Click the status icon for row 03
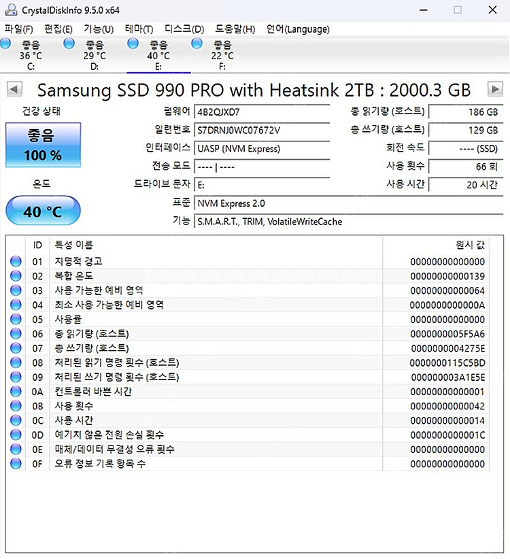 (16, 290)
